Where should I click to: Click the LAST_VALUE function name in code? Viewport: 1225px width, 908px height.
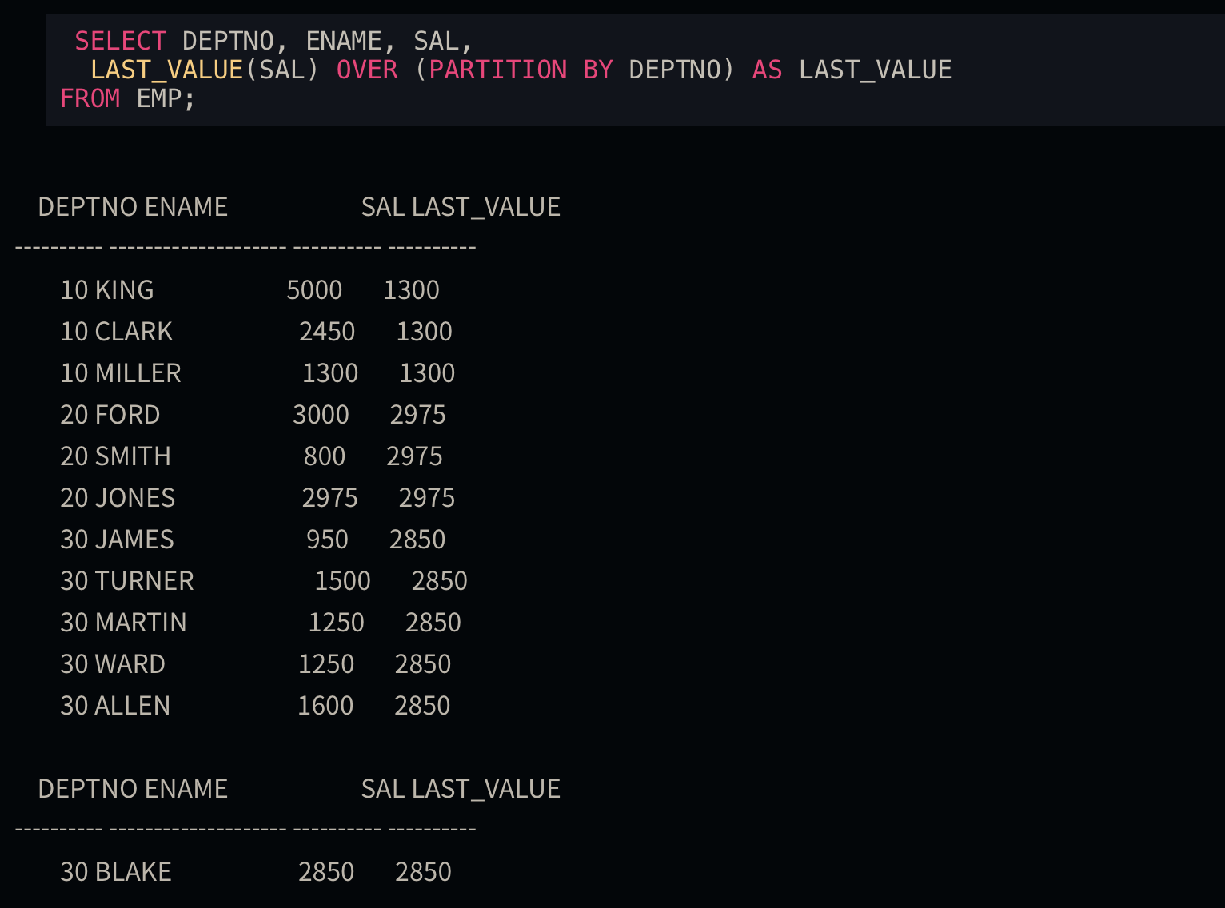(x=167, y=70)
